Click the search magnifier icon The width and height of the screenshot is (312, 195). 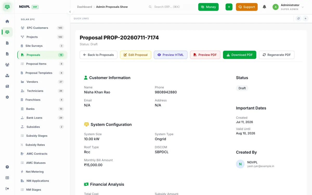pyautogui.click(x=150, y=7)
